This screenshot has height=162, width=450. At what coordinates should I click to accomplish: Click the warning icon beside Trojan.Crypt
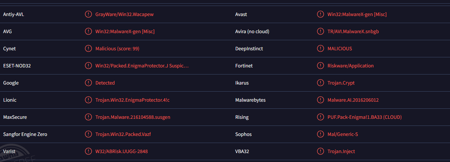pyautogui.click(x=320, y=83)
